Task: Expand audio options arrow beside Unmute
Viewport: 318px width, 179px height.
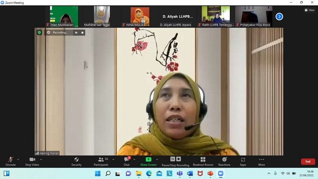Action: [18, 159]
